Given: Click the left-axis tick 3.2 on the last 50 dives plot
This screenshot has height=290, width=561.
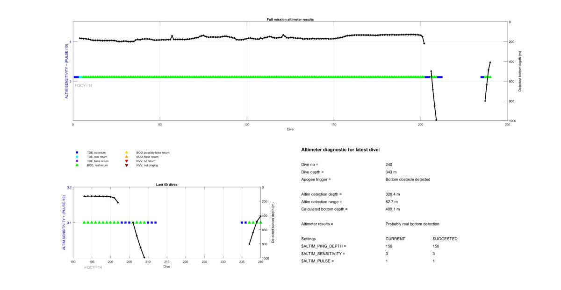Looking at the screenshot, I should 69,187.
